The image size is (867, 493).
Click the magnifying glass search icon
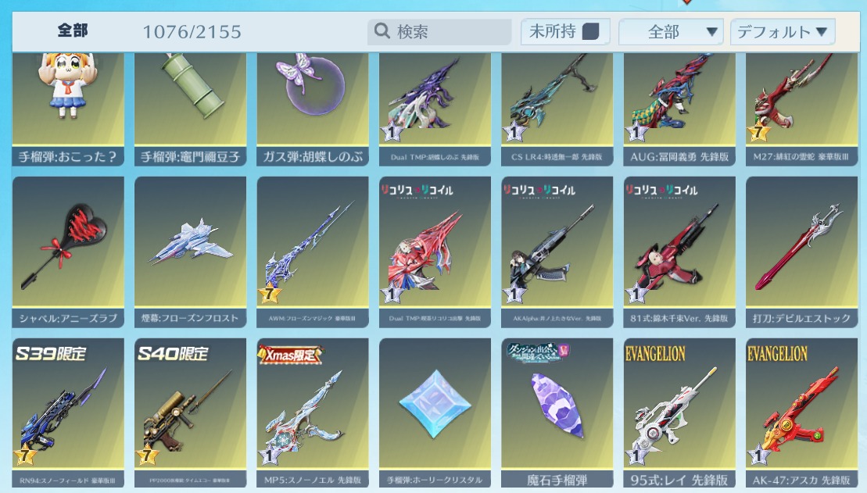coord(382,31)
